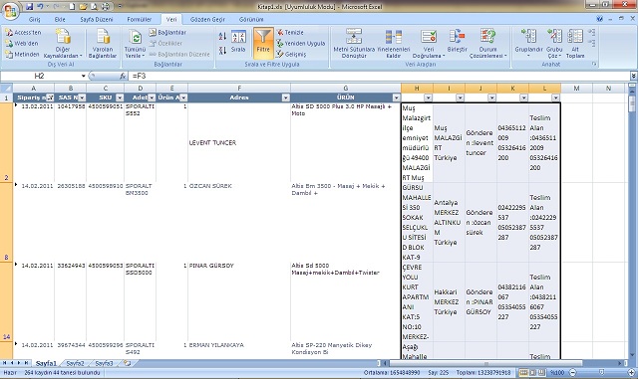Screen dimensions: 639x379
Task: Open ÜRÜN column filter dropdown
Action: pyautogui.click(x=396, y=97)
